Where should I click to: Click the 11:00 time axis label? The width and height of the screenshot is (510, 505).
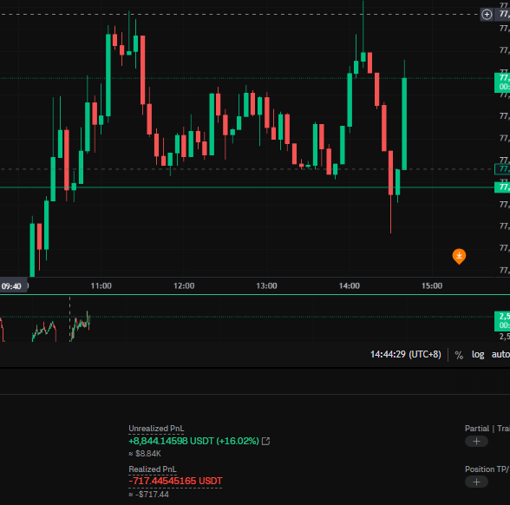(x=101, y=286)
